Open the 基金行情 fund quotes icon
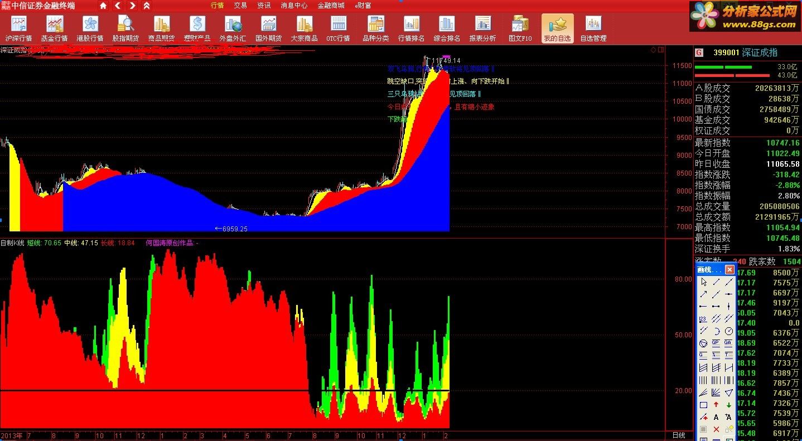This screenshot has width=802, height=441. [x=54, y=28]
